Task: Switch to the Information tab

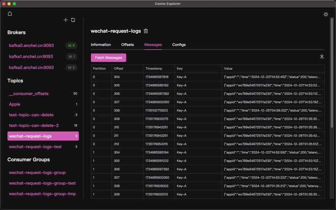Action: (x=101, y=45)
